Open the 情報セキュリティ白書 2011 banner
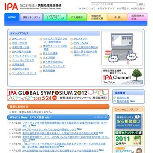This screenshot has width=153, height=153. (128, 138)
